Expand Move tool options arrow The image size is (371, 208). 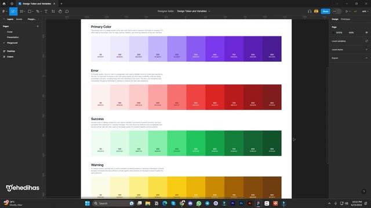tap(16, 12)
